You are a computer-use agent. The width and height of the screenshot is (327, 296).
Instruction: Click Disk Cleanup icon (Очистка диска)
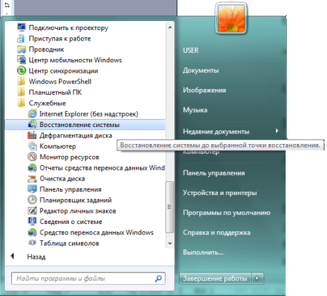(32, 178)
